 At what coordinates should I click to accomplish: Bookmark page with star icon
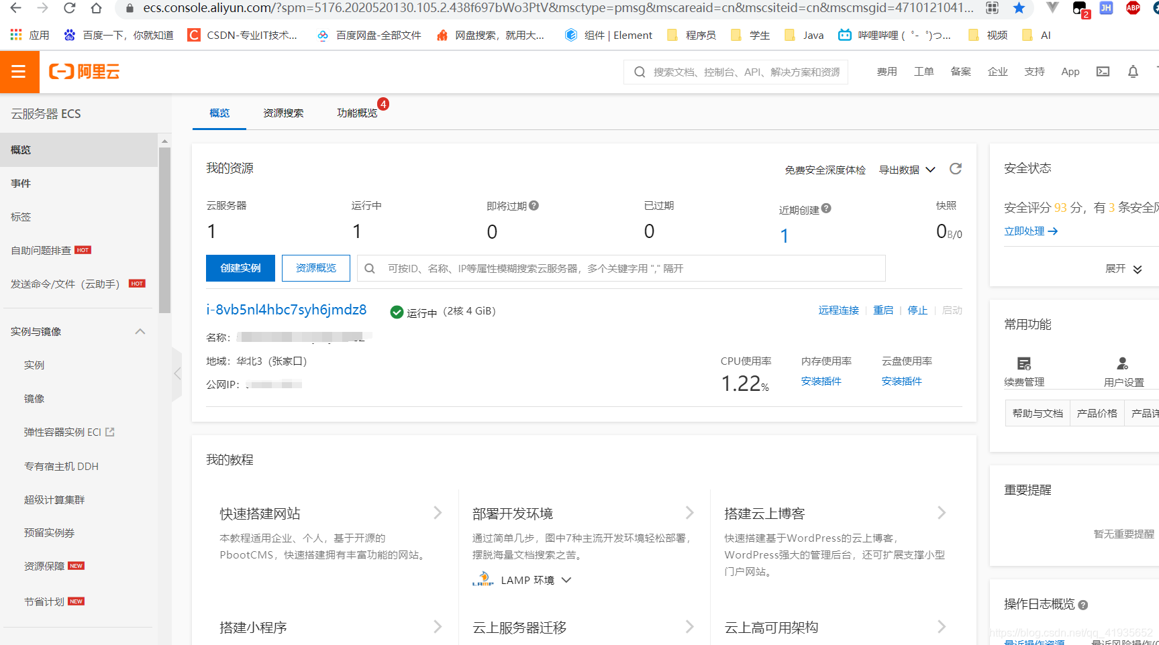pyautogui.click(x=1019, y=8)
